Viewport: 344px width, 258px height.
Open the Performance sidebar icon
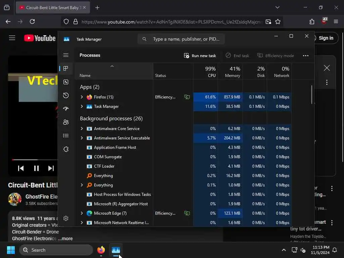(66, 82)
